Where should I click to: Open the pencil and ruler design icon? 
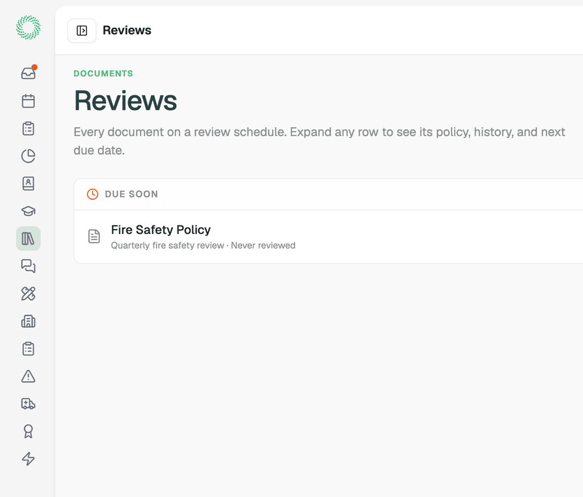click(28, 293)
